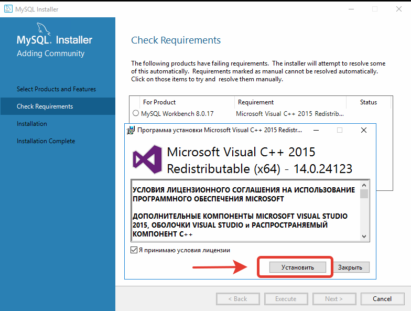Minimize the Visual C++ setup dialog
The height and width of the screenshot is (311, 411).
tap(316, 130)
